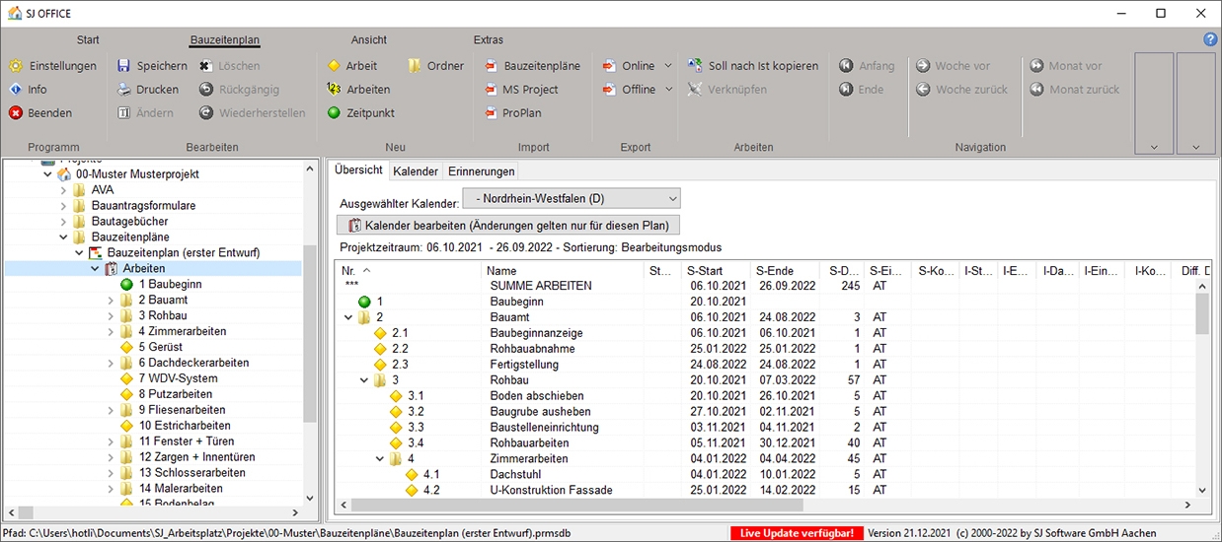Save with the Speichern button
1222x542 pixels.
coord(152,66)
